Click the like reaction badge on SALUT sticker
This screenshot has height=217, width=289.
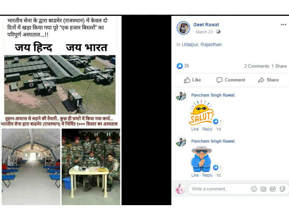click(x=216, y=121)
